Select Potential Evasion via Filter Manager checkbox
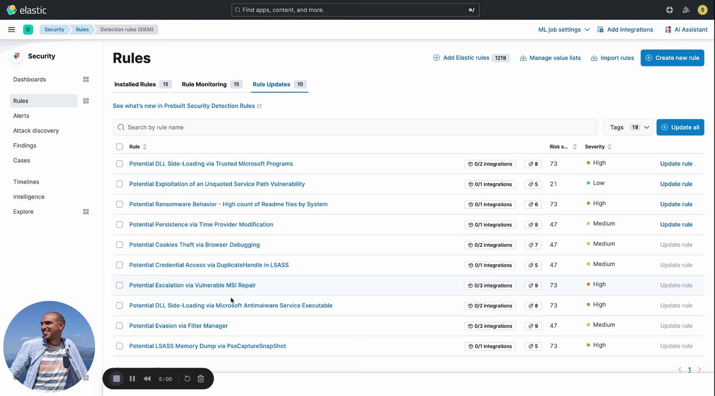Screen dimensions: 715x396 tap(119, 326)
